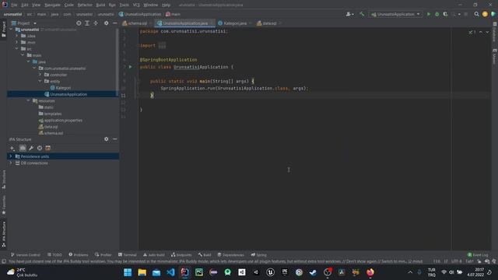This screenshot has height=280, width=498.
Task: Select data.sql in the project tree
Action: (x=51, y=127)
